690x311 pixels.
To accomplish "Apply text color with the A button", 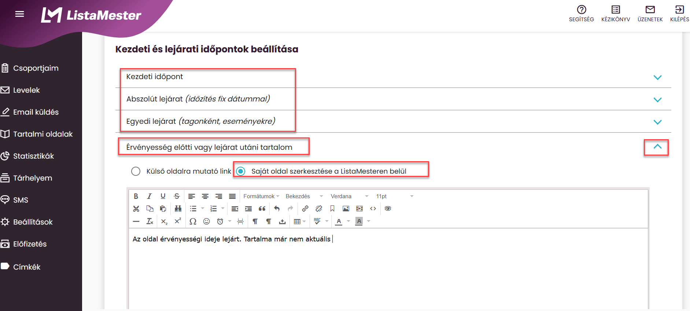I will point(339,221).
